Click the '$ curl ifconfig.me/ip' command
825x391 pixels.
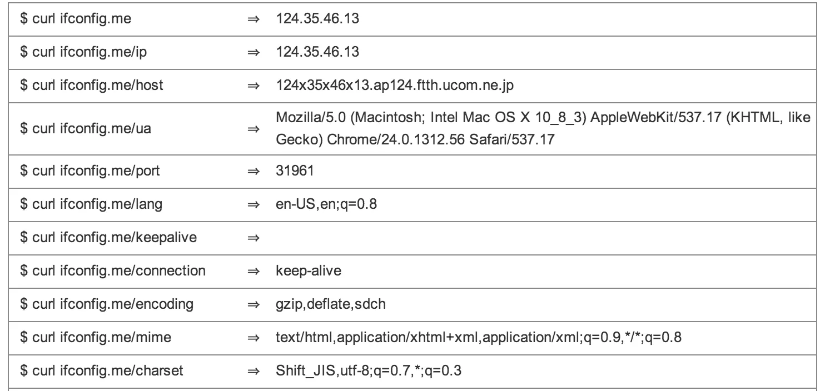[x=77, y=52]
